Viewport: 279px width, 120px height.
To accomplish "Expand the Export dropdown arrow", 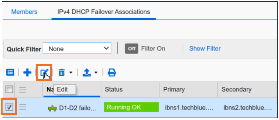I will click(x=96, y=73).
